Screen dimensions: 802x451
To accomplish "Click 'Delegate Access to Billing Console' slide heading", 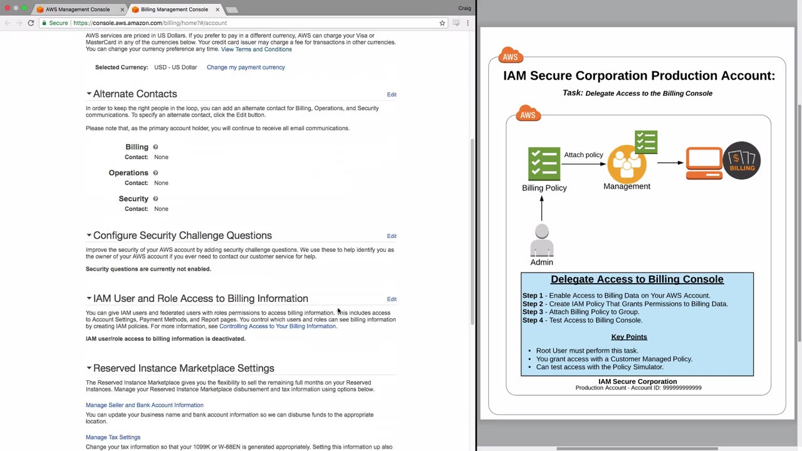I will 637,279.
